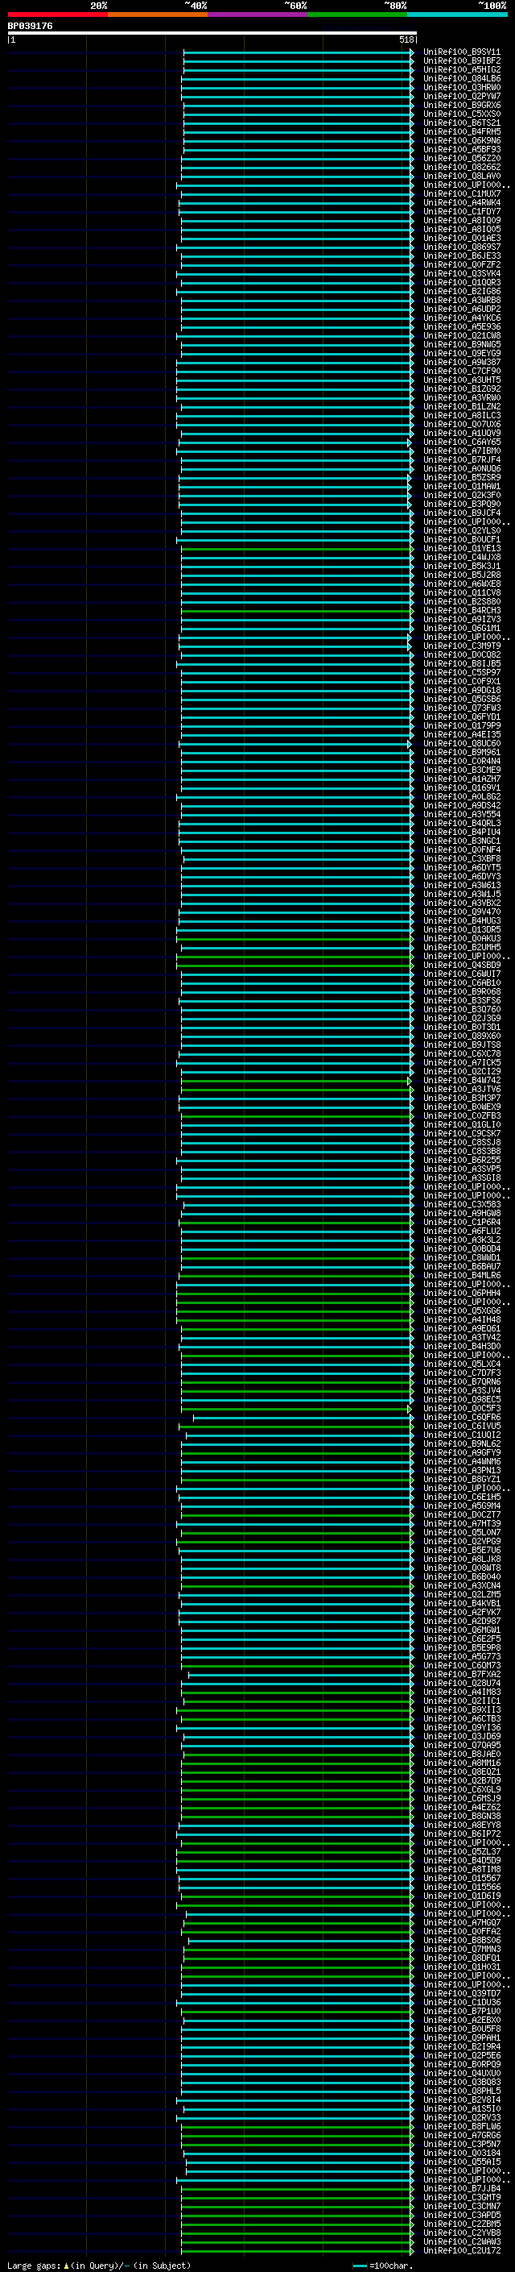
Task: Click the green-bar hit UniRef100_Q1YE13
Action: pos(461,549)
